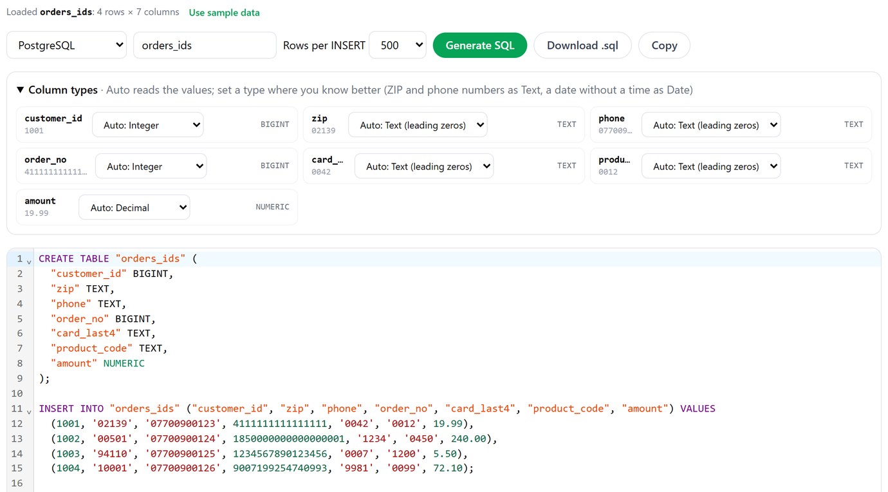Viewport: 888px width, 492px height.
Task: Download the .sql file
Action: [x=582, y=45]
